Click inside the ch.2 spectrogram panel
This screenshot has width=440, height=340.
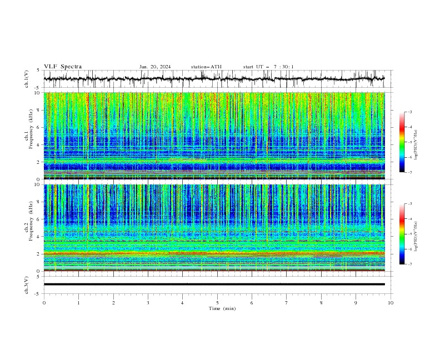(214, 228)
